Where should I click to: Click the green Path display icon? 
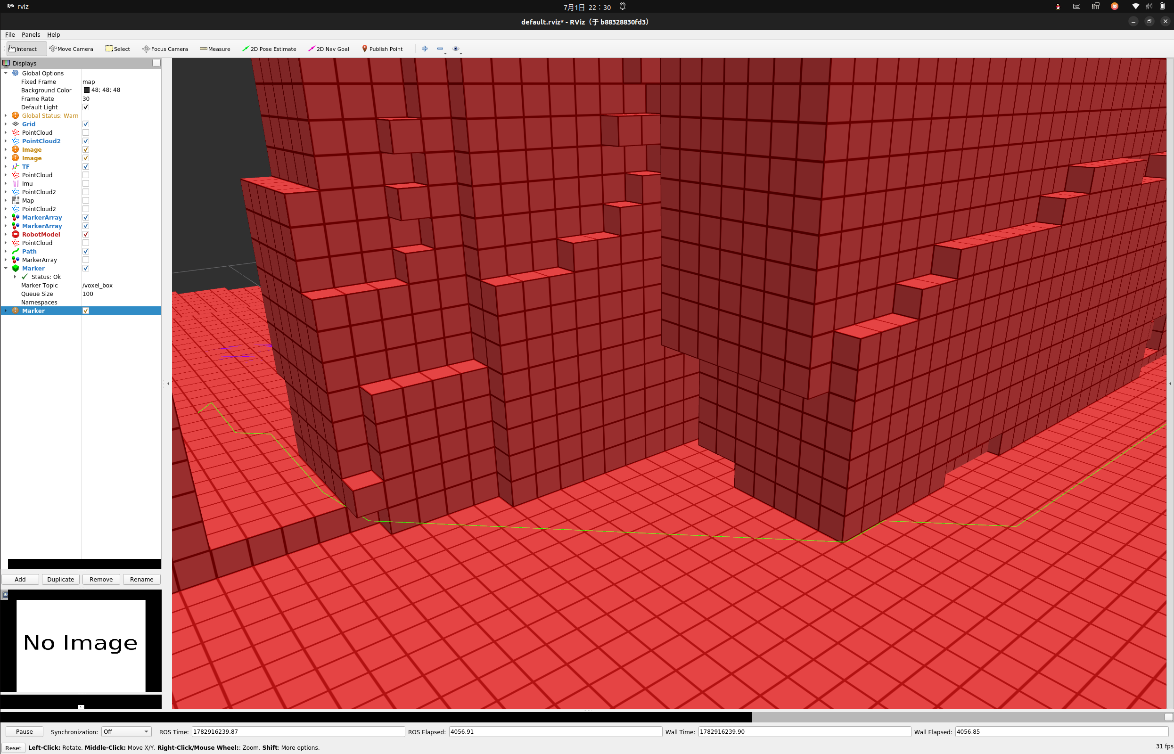pos(16,251)
